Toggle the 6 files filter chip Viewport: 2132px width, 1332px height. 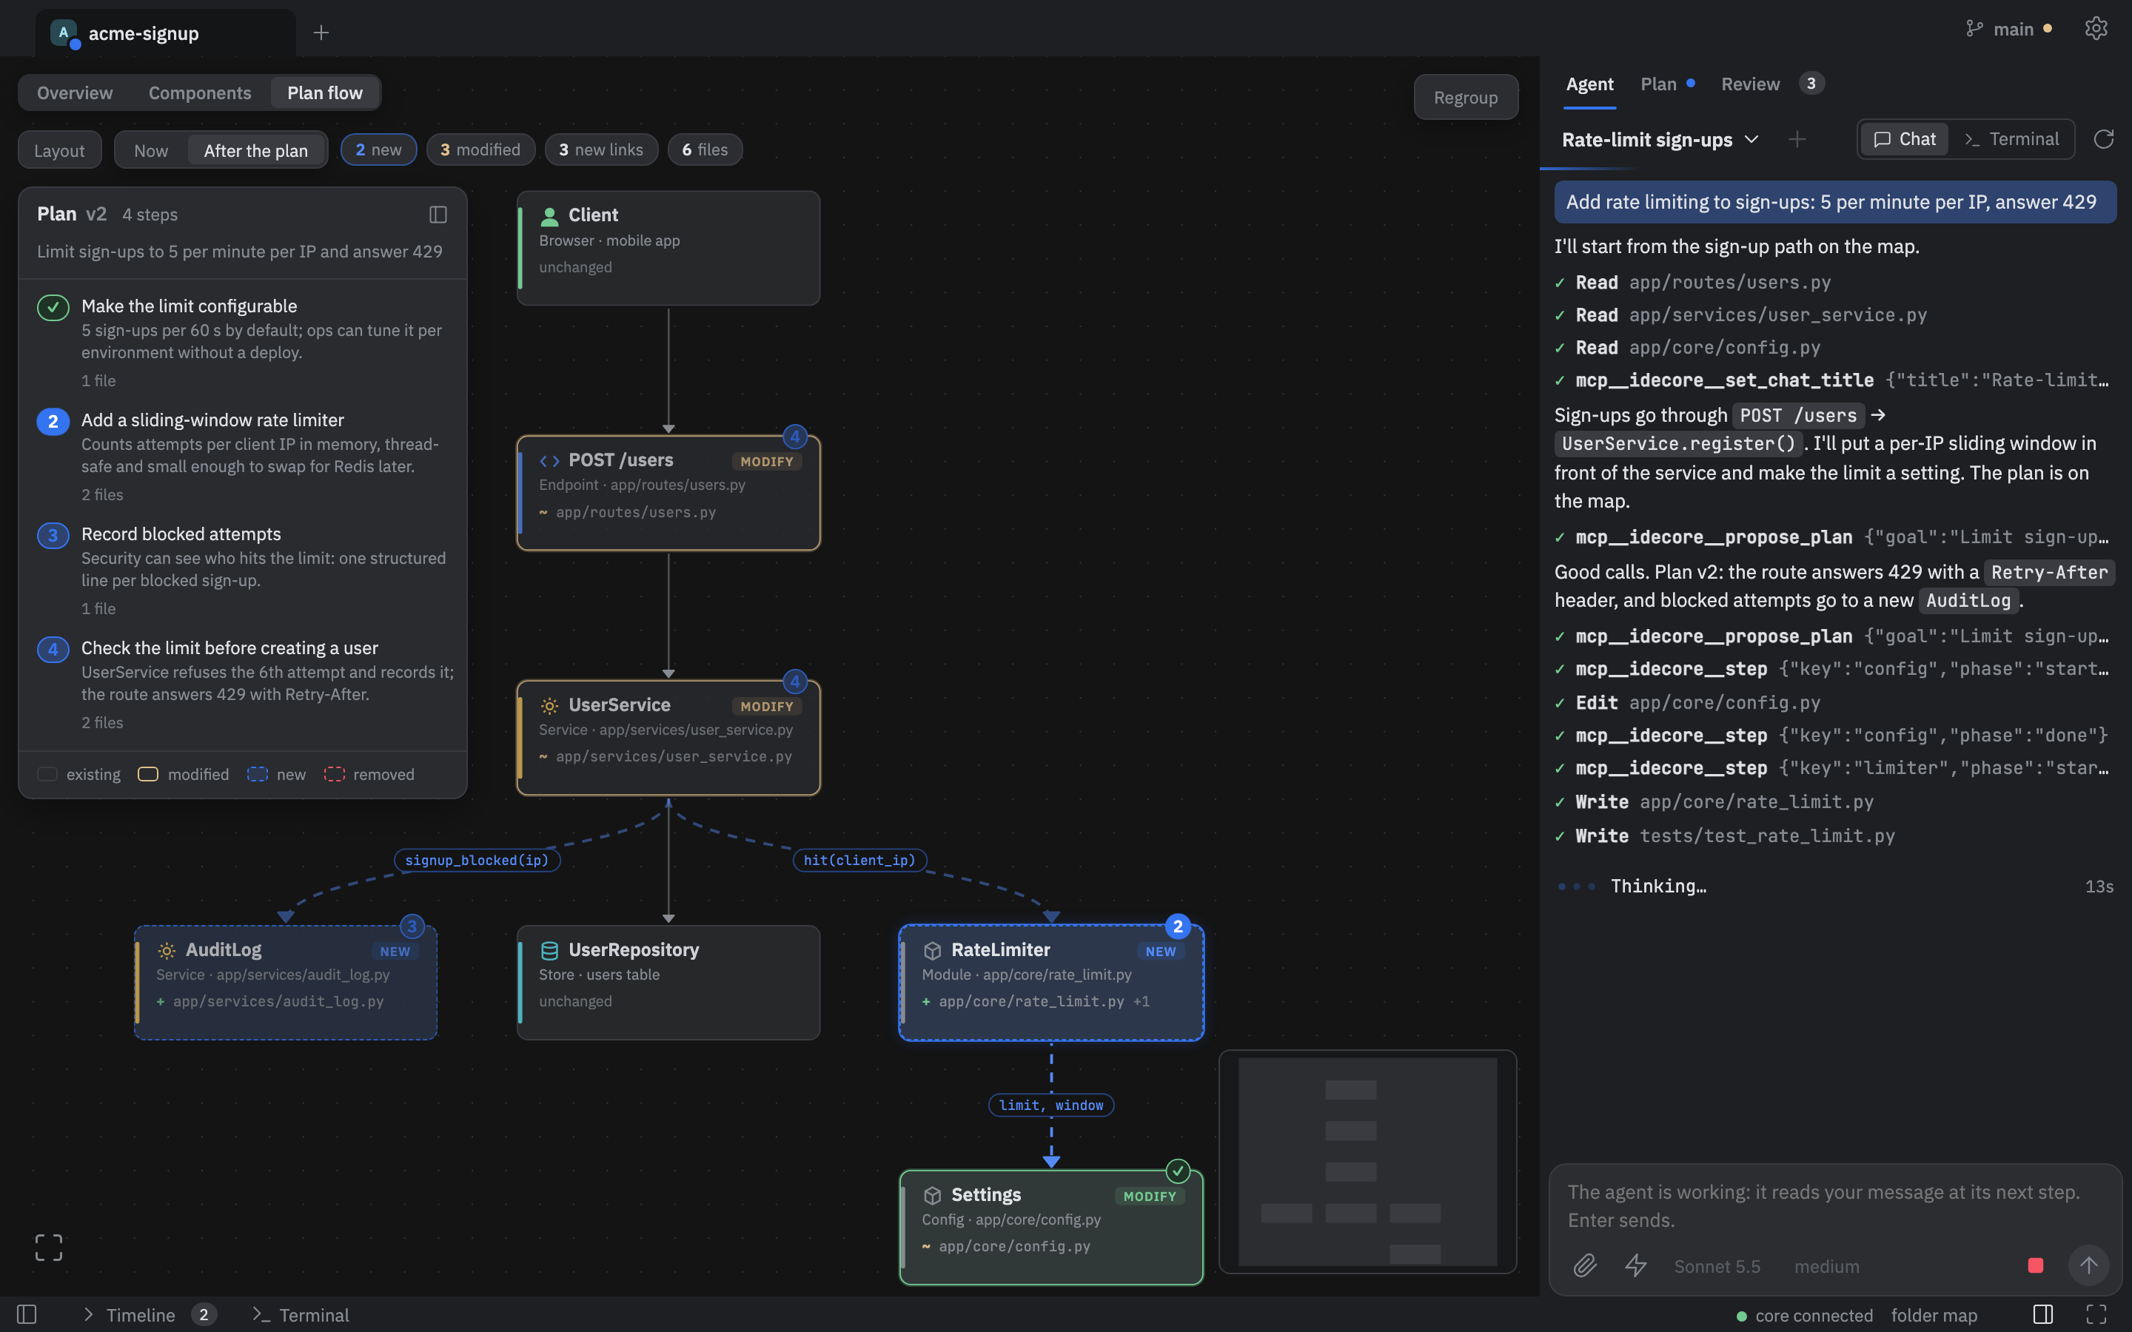click(x=705, y=149)
